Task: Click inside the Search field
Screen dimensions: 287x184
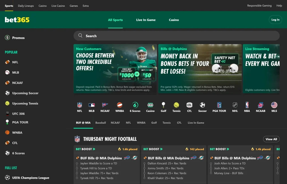Action: [176, 36]
